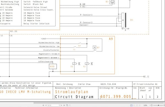This screenshot has height=107, width=165.
Task: Click the zoom slider handle
Action: [158, 105]
